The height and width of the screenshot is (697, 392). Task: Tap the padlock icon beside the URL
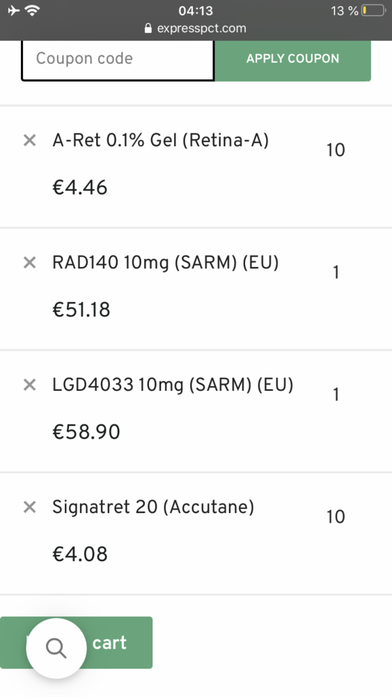148,29
